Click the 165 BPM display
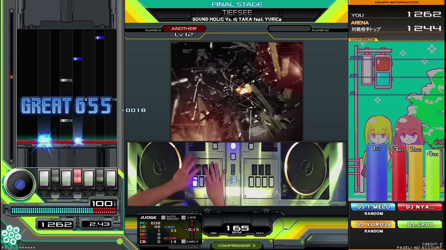This screenshot has width=446, height=250. coord(238,229)
